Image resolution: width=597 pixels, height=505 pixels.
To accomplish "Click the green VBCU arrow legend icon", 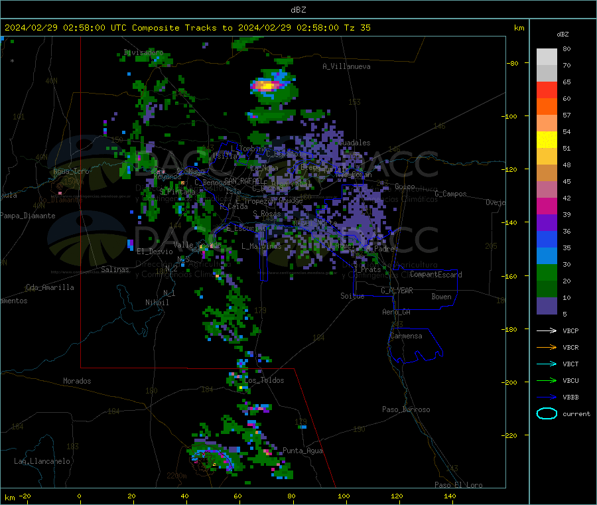I will click(547, 380).
